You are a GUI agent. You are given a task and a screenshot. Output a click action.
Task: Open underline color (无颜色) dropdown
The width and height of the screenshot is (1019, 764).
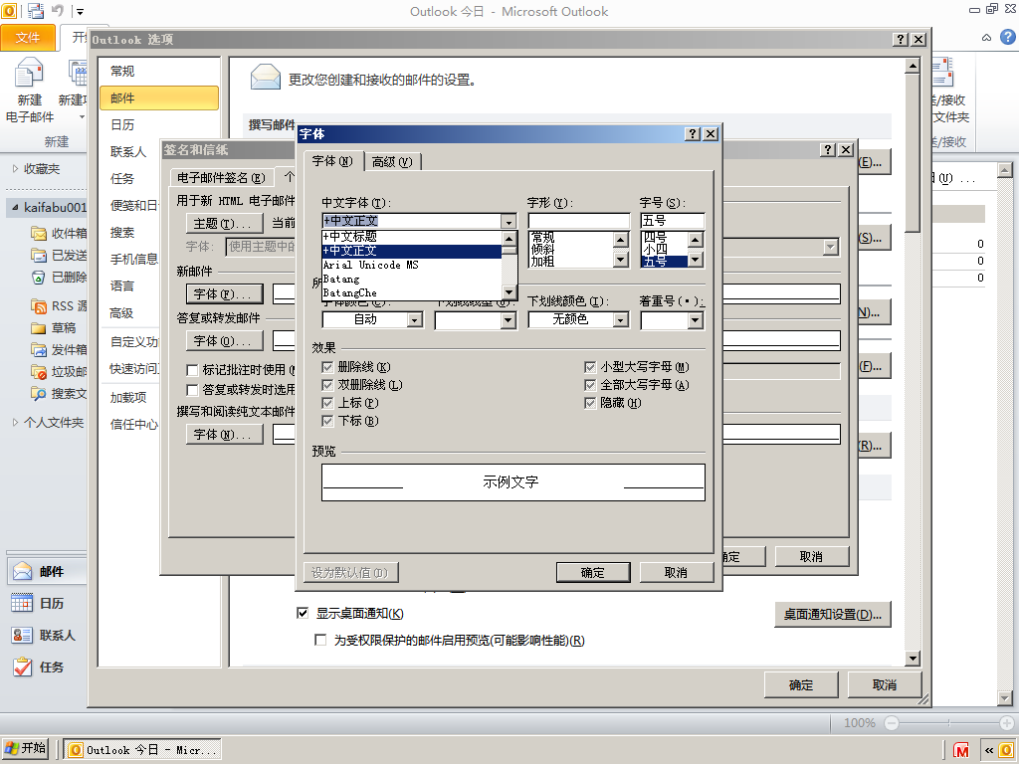click(x=621, y=319)
